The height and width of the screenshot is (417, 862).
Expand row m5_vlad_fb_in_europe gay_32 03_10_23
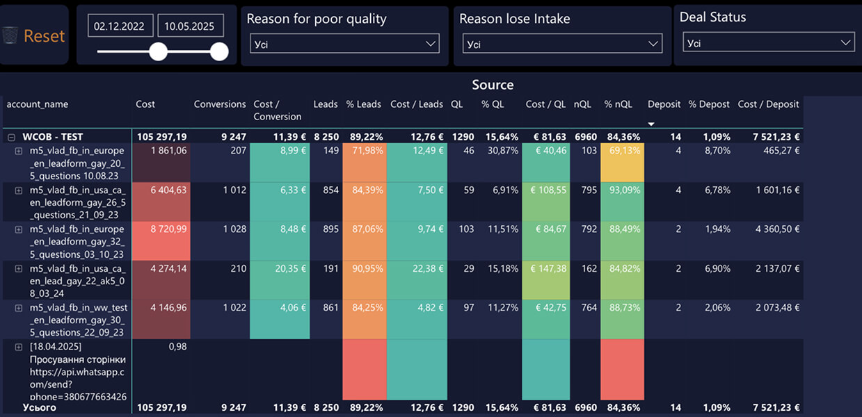19,229
